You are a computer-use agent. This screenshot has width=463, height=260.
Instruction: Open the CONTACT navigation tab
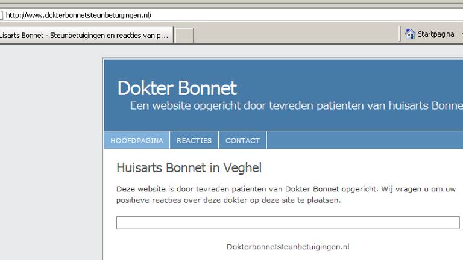coord(242,140)
